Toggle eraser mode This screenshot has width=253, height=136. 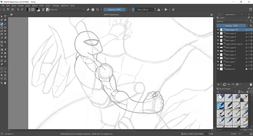tap(88, 10)
